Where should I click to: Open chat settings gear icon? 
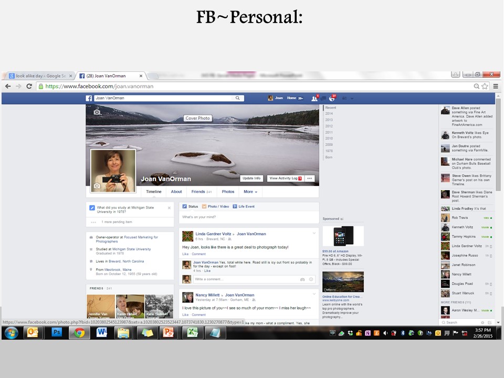[482, 322]
